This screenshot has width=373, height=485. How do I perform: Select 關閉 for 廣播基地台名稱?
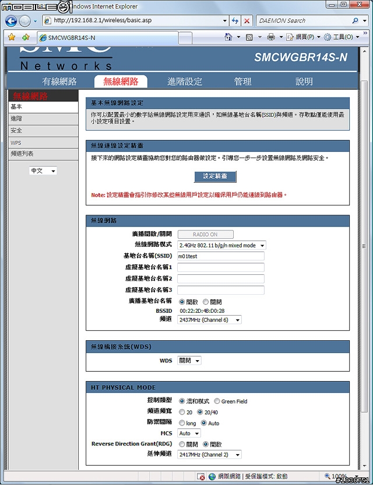206,302
